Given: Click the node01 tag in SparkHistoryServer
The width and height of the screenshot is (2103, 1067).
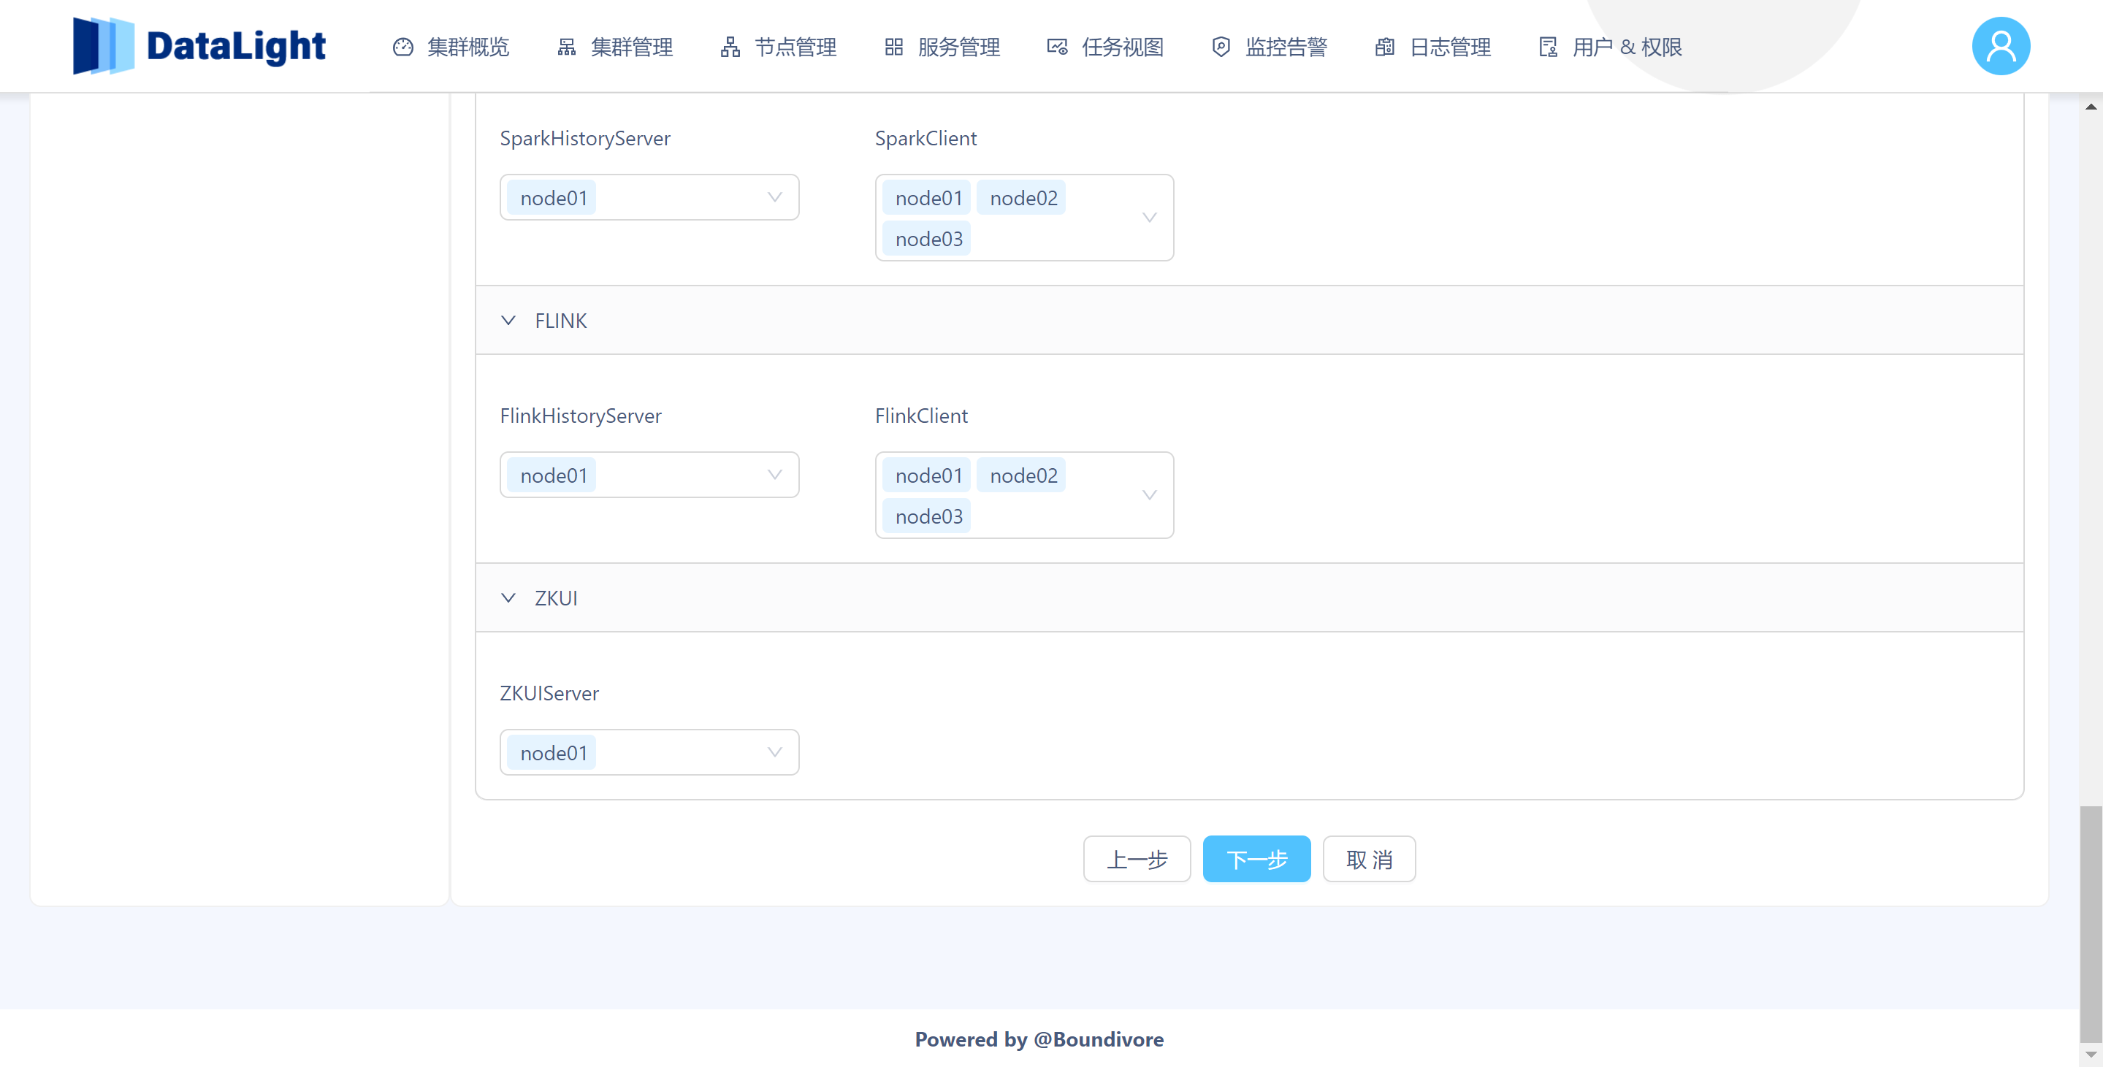Looking at the screenshot, I should [552, 199].
